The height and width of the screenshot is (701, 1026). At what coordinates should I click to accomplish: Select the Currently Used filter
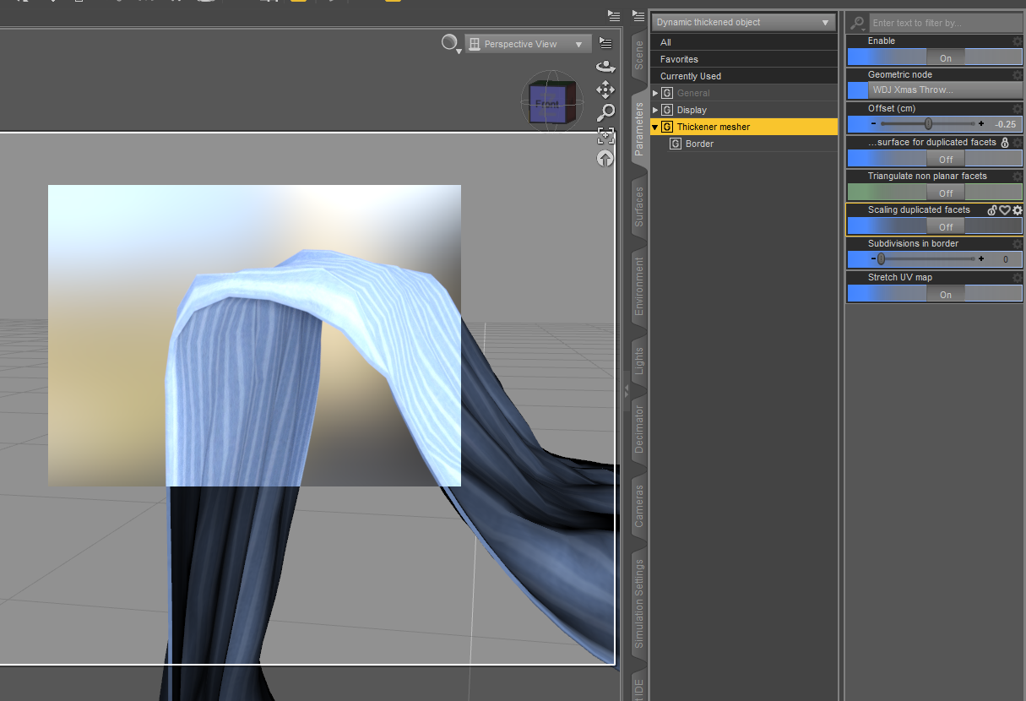click(691, 76)
